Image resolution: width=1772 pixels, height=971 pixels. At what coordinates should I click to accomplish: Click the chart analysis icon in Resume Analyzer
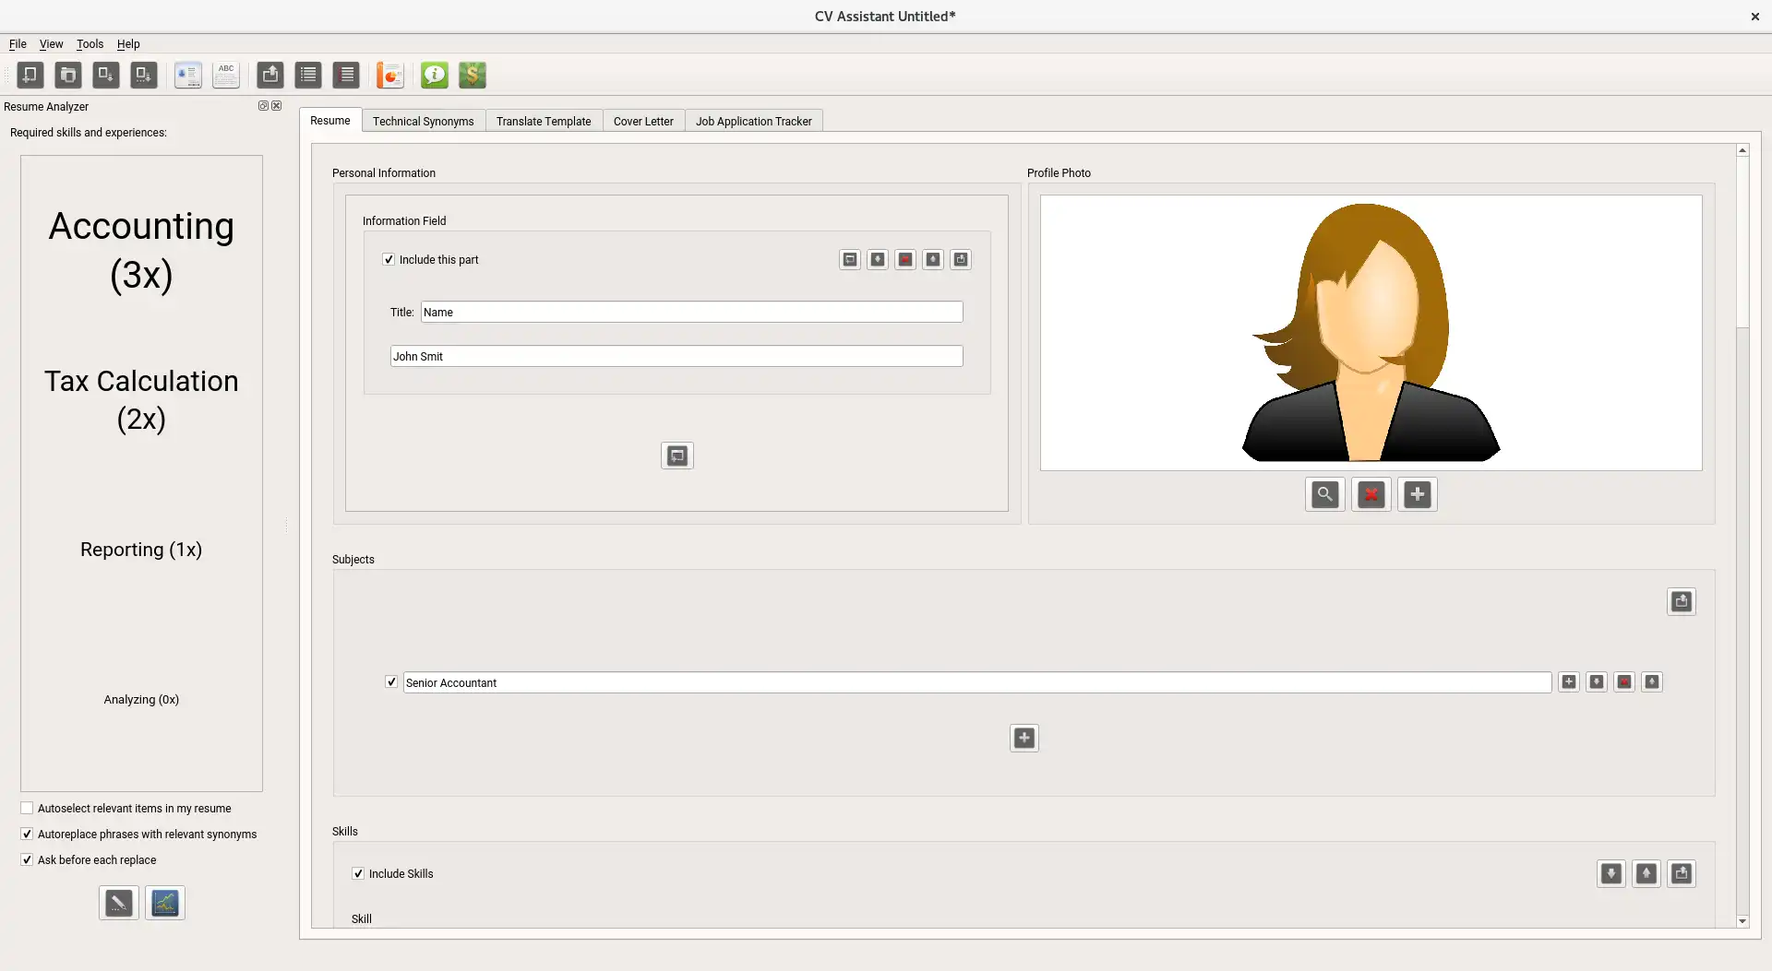(x=165, y=903)
